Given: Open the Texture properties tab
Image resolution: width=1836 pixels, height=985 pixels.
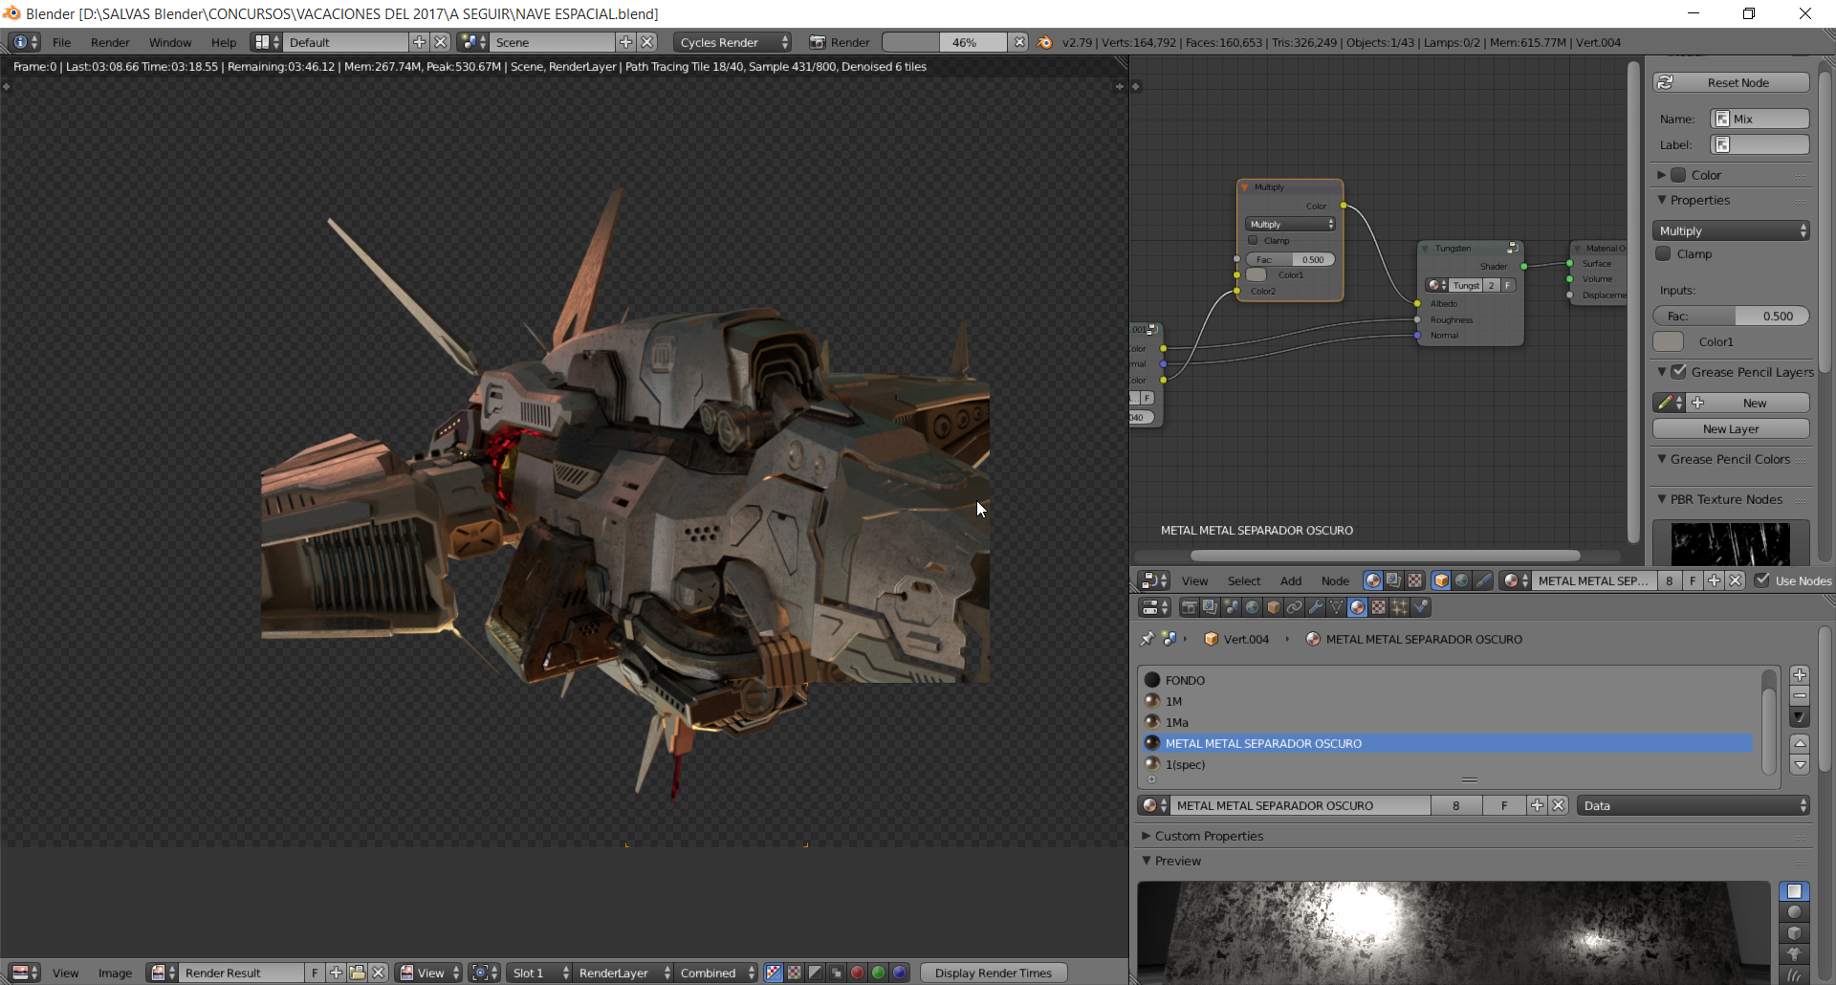Looking at the screenshot, I should 1378,607.
